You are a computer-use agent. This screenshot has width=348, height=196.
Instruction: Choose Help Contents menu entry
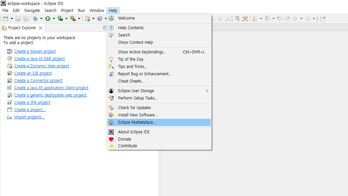coord(159,28)
